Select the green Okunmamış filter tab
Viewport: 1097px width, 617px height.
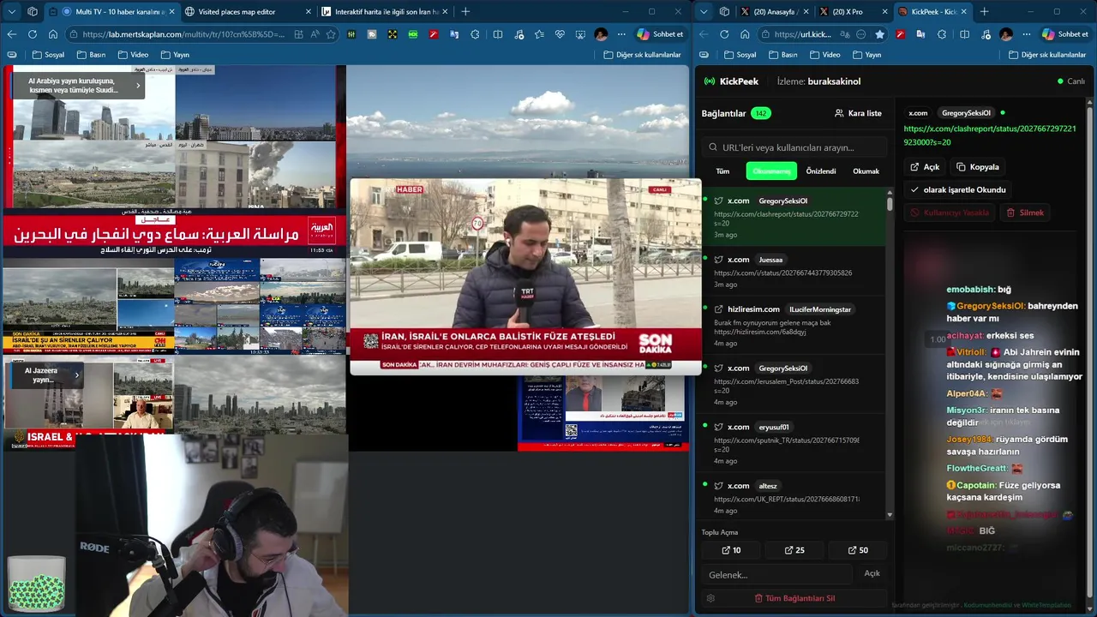(x=771, y=171)
